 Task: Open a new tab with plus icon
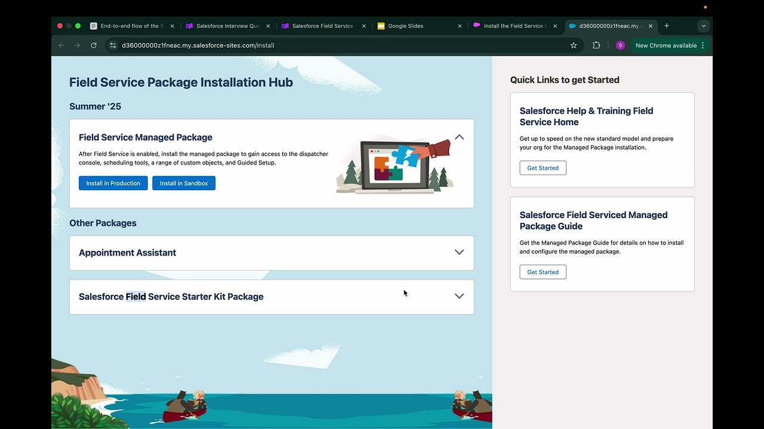point(667,26)
